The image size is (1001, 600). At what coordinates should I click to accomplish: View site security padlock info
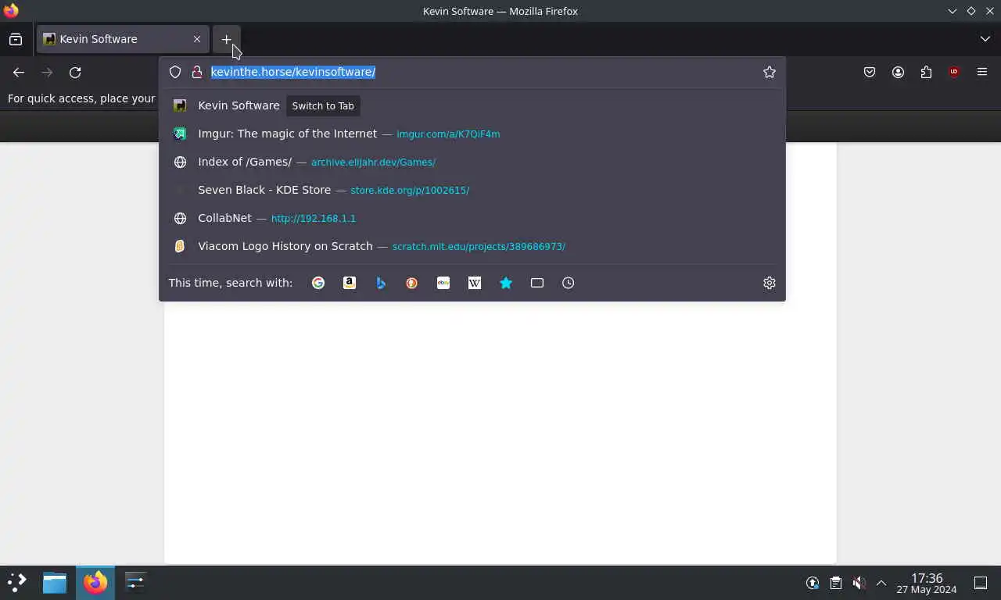197,72
